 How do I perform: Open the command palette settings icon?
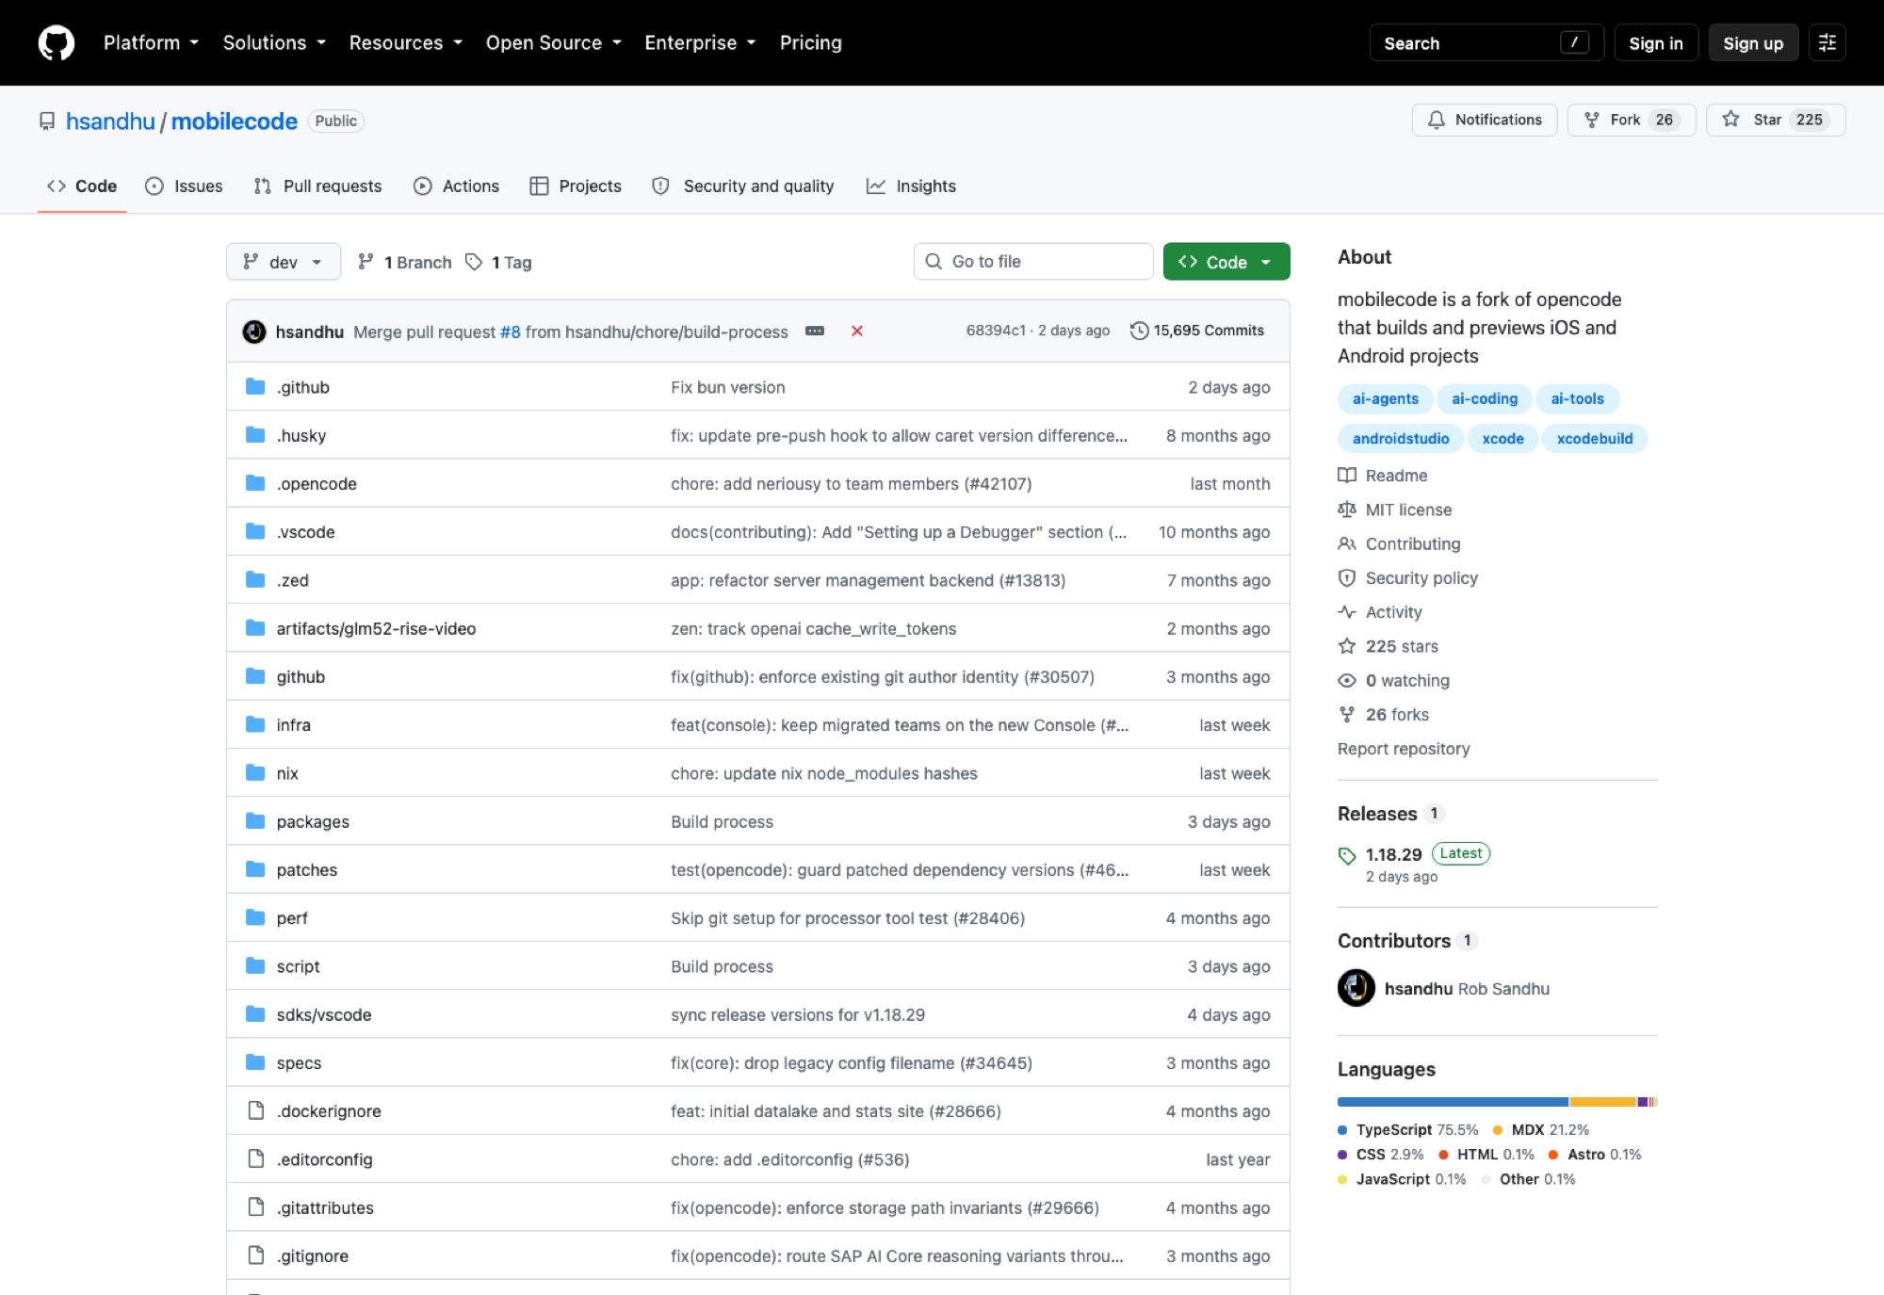pyautogui.click(x=1827, y=42)
